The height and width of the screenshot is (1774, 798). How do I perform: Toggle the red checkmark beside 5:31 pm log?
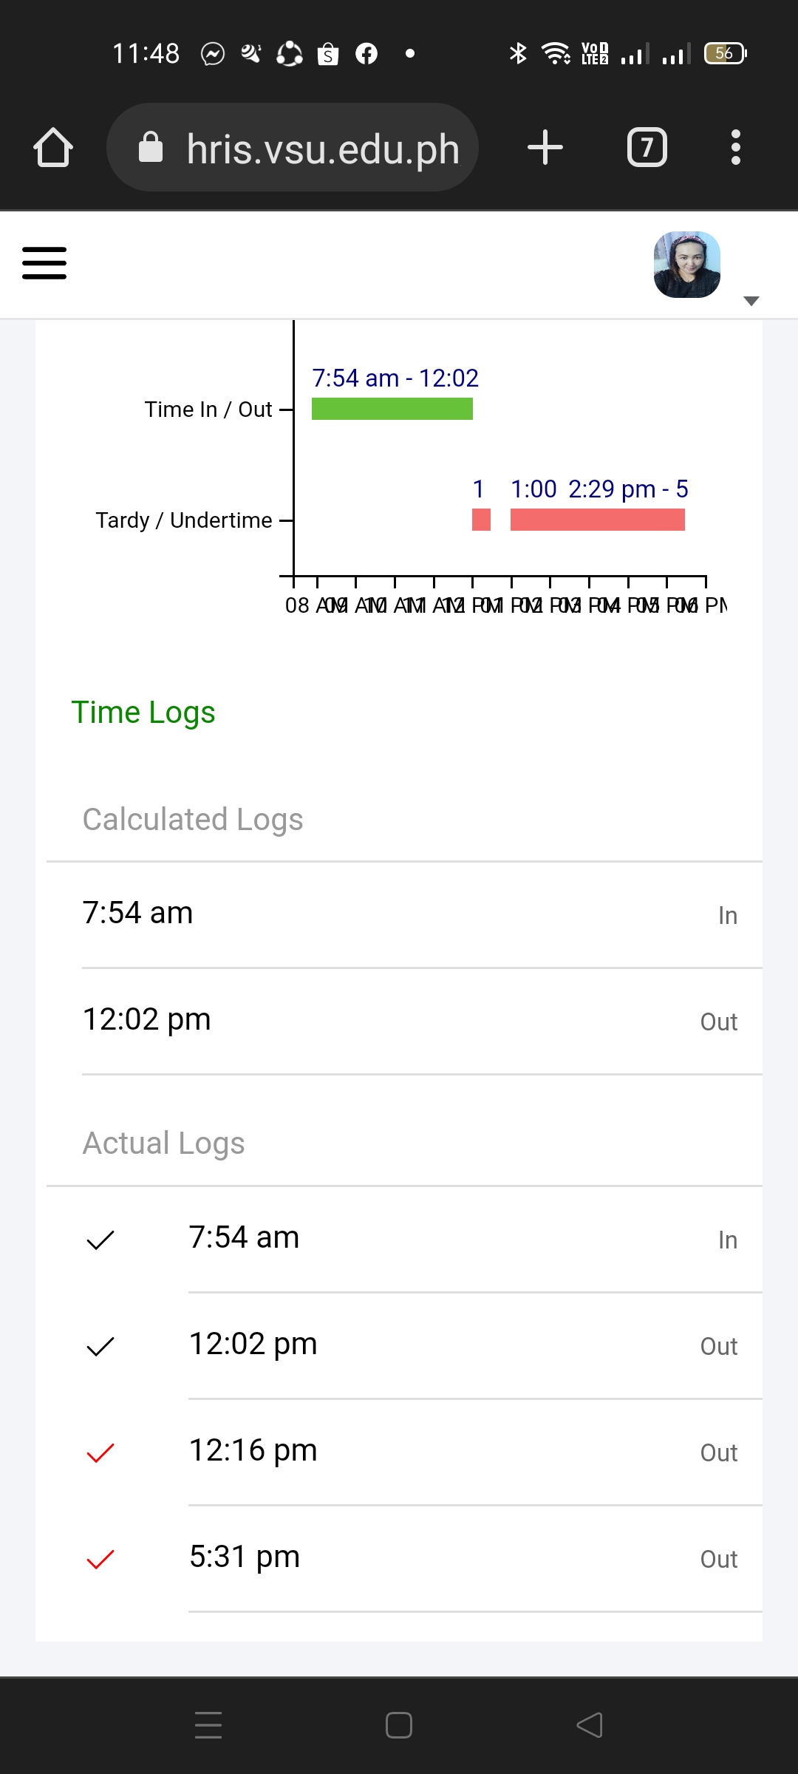point(100,1559)
